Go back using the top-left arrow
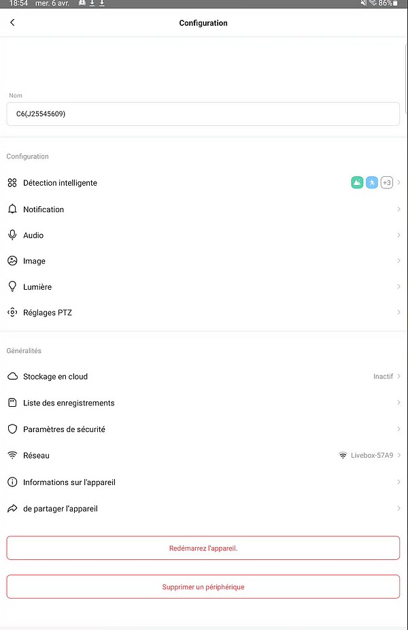Screen dimensions: 408x630 tap(12, 22)
